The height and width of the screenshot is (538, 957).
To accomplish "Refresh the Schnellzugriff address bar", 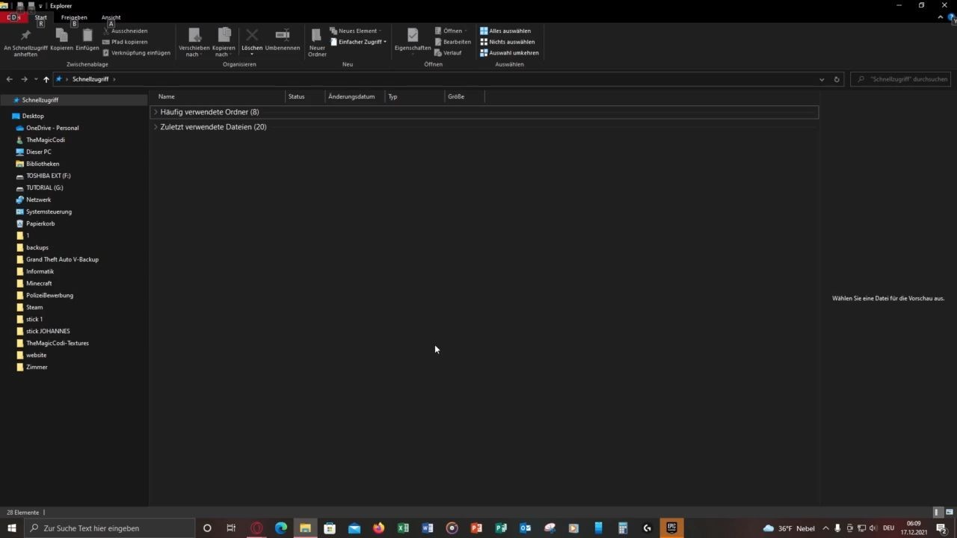I will [x=837, y=79].
